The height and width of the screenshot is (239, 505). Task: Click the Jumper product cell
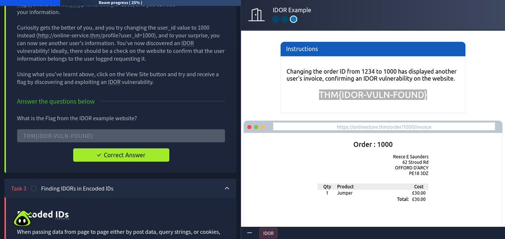point(345,193)
